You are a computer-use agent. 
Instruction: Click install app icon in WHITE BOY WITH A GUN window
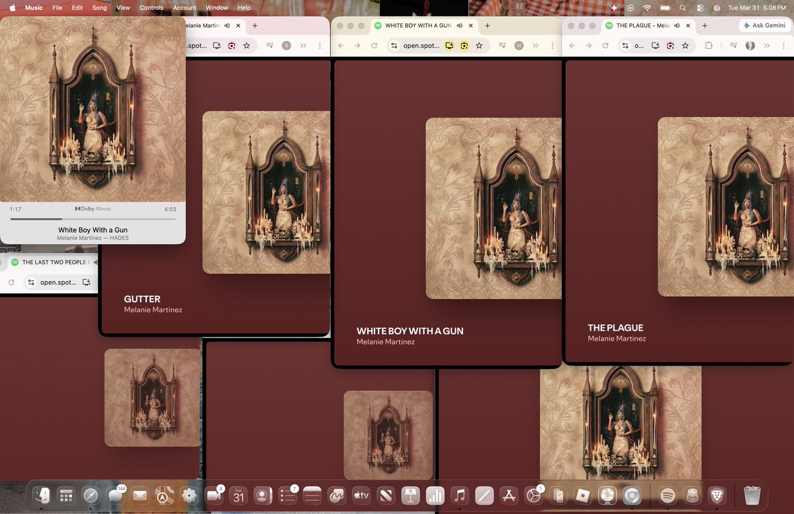(x=450, y=46)
